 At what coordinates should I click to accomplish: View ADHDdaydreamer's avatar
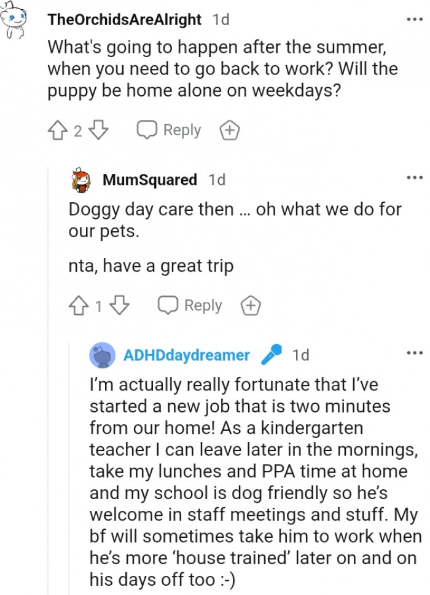pos(103,355)
